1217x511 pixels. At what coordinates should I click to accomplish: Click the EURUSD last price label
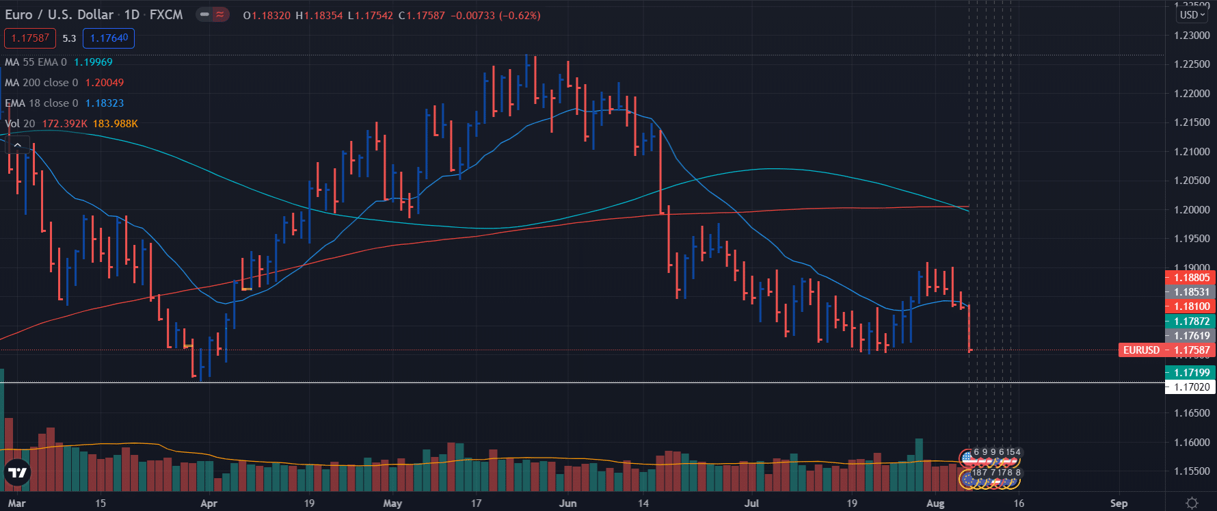(1141, 350)
